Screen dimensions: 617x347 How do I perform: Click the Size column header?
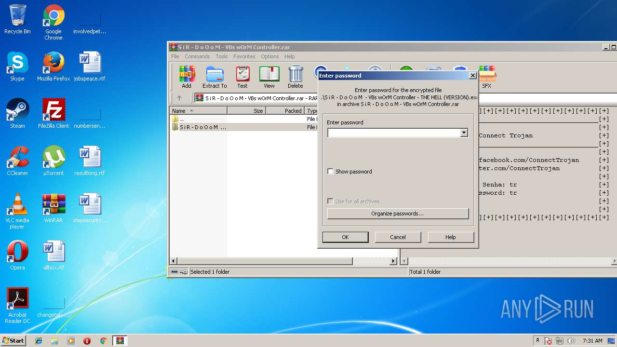point(246,111)
